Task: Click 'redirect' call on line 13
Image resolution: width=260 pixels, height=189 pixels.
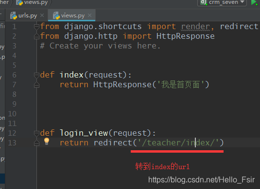Action: pyautogui.click(x=113, y=143)
